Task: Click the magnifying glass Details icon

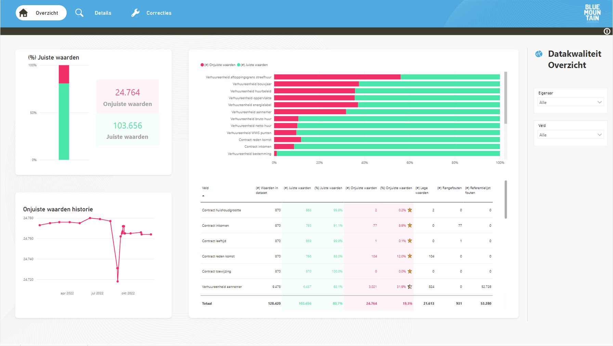Action: point(79,13)
